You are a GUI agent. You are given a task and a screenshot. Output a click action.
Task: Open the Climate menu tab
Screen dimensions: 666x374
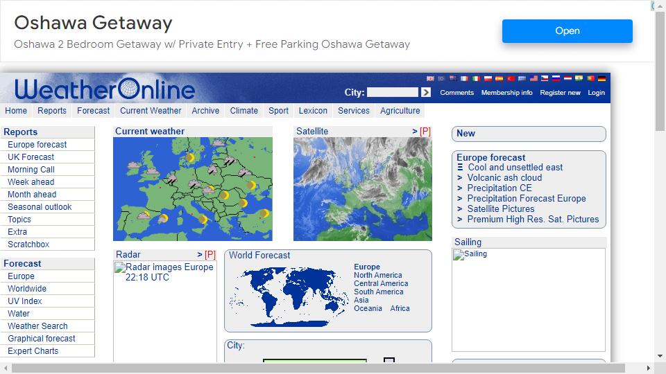click(x=244, y=111)
